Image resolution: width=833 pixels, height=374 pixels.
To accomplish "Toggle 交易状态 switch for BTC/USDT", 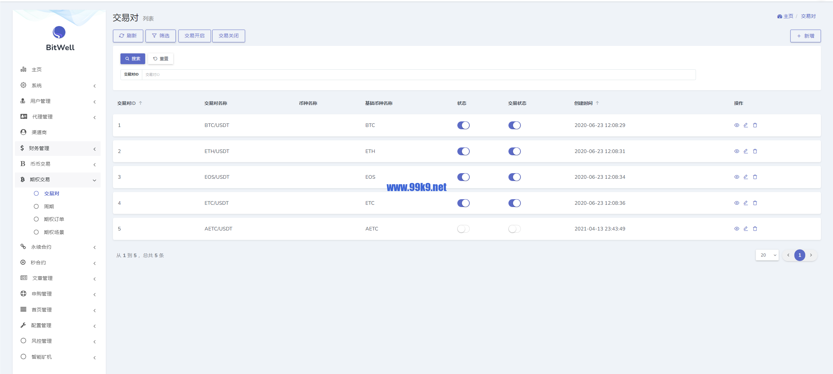I will [514, 125].
